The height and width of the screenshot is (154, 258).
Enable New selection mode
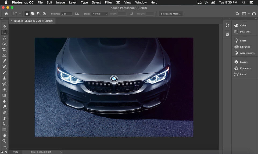(27, 14)
